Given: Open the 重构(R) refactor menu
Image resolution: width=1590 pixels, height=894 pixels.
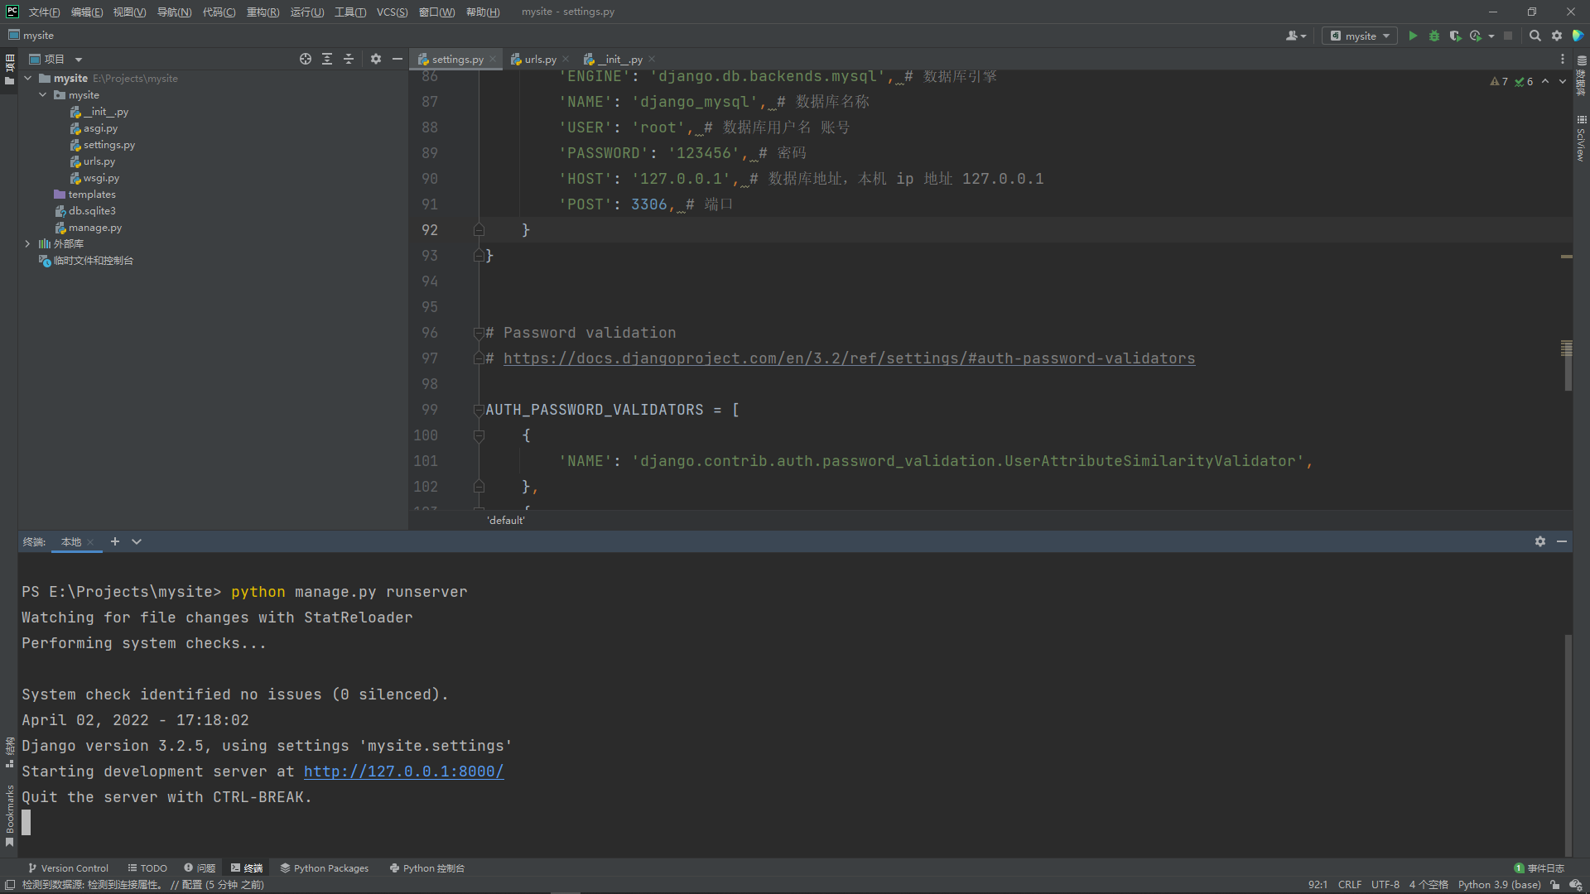Looking at the screenshot, I should pos(263,12).
